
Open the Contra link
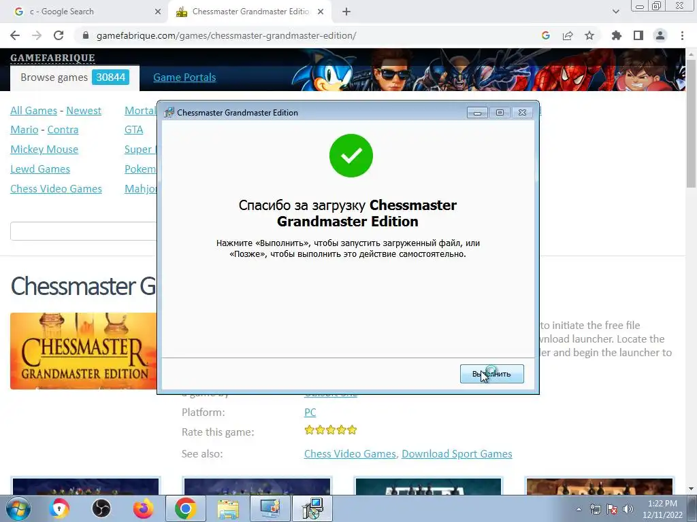coord(63,130)
